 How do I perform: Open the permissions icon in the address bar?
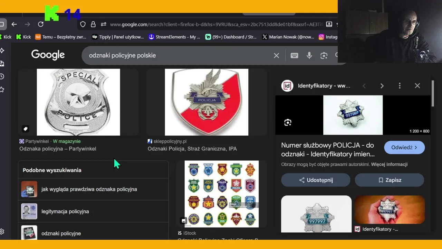(x=103, y=24)
